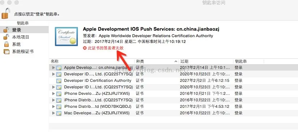
Task: Click certificate icon of iPhone Develo…Zu row
Action: 59,93
